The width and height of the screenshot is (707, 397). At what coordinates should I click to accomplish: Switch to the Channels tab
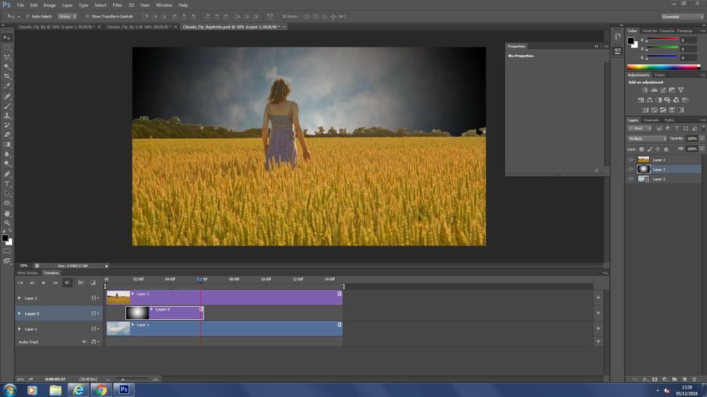651,120
